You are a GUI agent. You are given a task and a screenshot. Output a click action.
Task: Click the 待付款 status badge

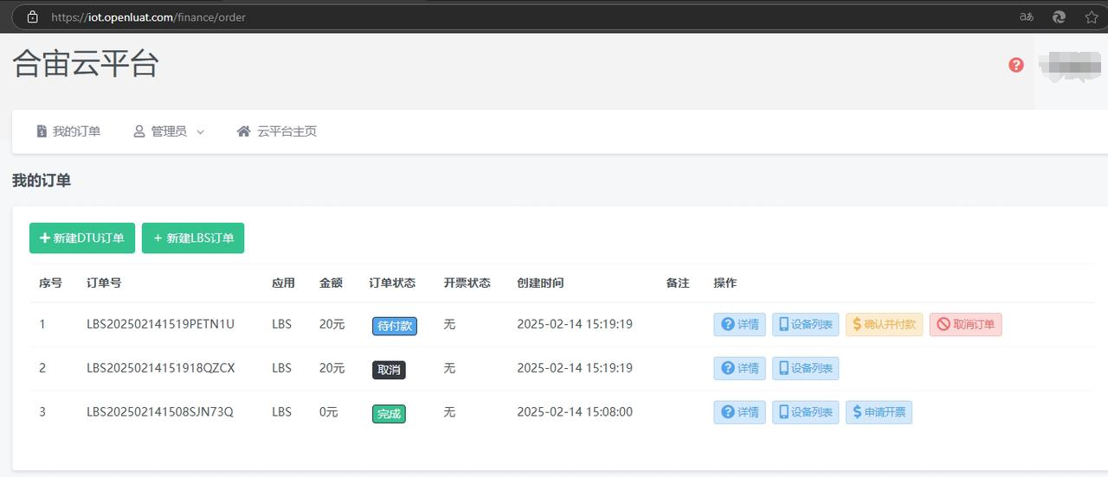pos(395,326)
